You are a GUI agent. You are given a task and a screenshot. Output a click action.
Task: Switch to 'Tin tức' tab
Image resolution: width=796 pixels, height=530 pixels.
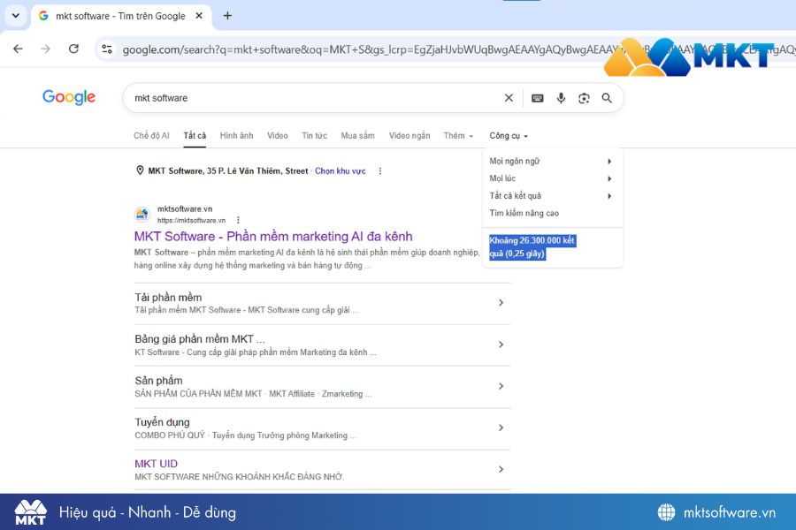coord(314,135)
